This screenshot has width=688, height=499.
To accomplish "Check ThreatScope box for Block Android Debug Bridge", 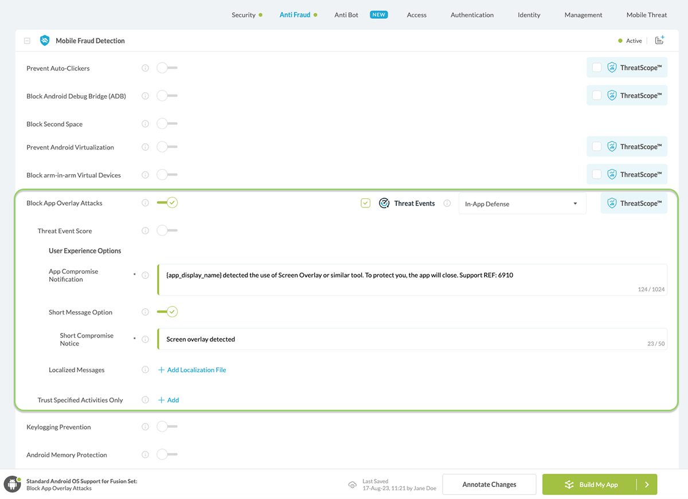I will [x=597, y=96].
